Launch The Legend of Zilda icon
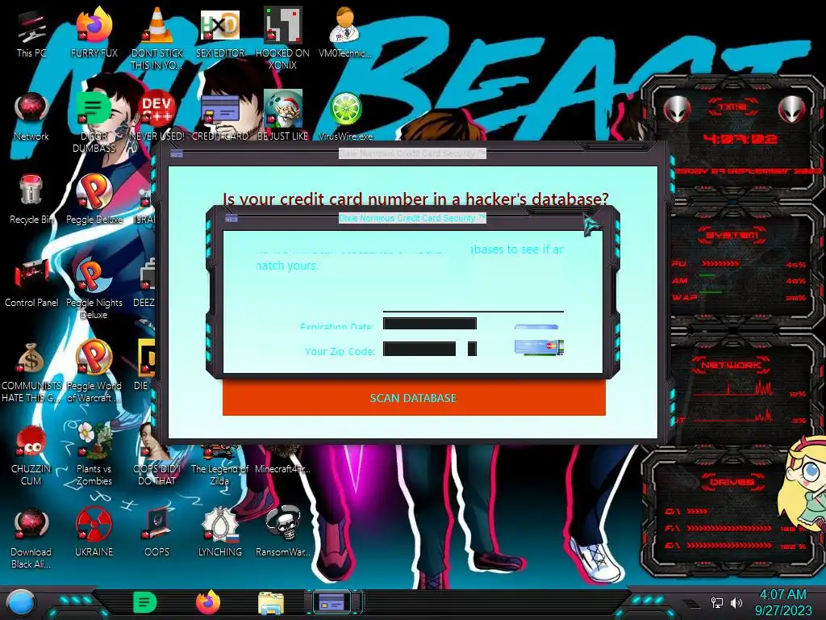 click(x=219, y=465)
